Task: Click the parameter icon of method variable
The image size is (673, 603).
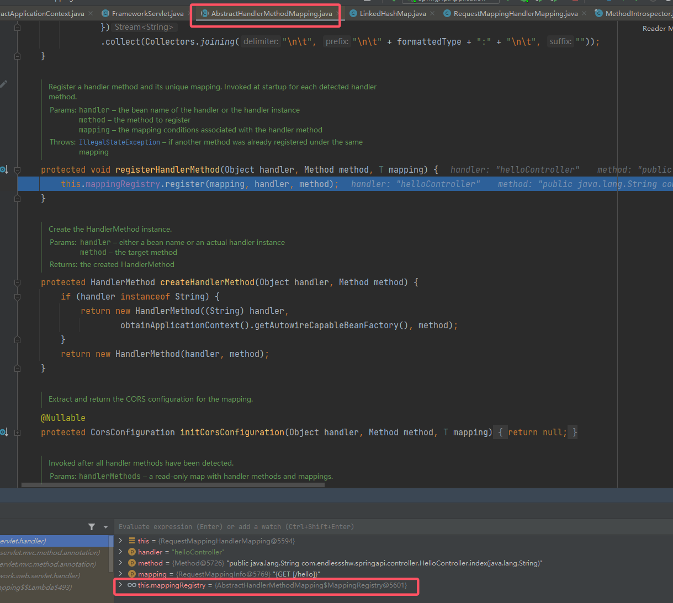Action: (x=132, y=563)
